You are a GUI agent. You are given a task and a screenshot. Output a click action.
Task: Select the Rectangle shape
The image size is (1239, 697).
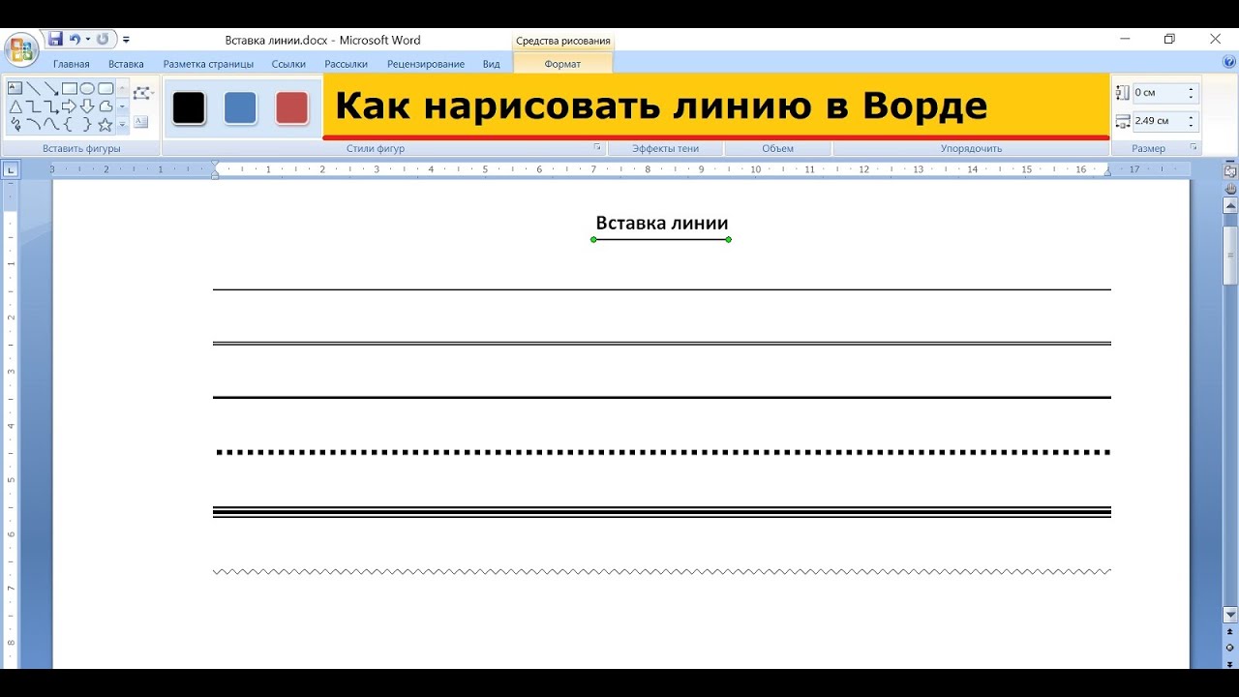pos(70,88)
